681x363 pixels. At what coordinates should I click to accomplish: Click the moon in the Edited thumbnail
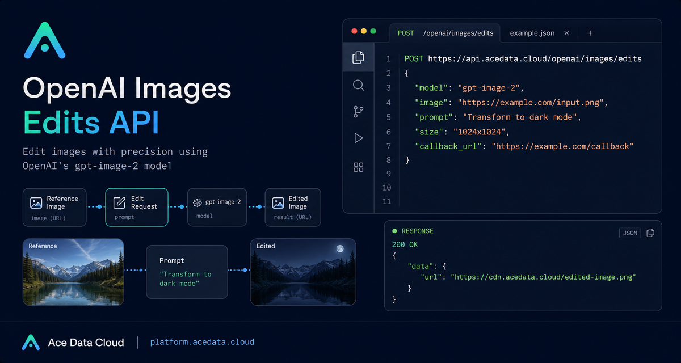pos(339,248)
